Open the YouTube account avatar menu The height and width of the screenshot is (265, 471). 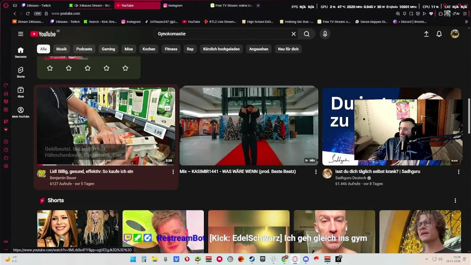coord(455,34)
